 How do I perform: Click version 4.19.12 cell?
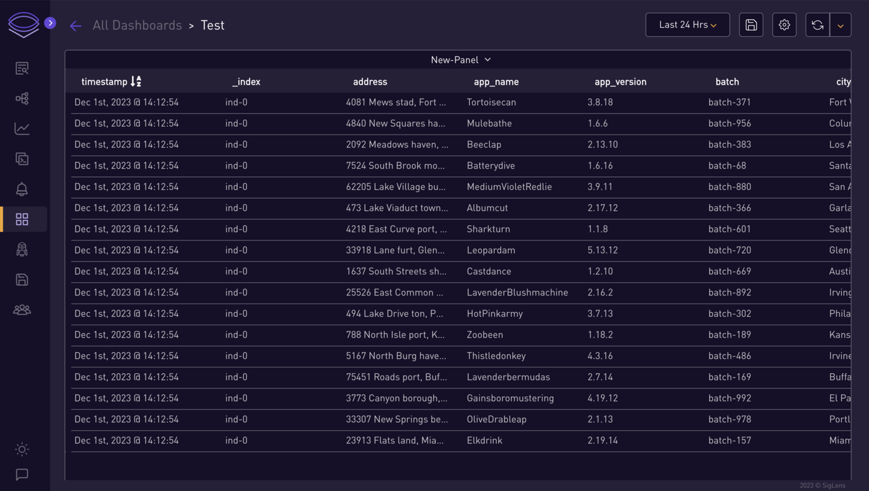603,398
